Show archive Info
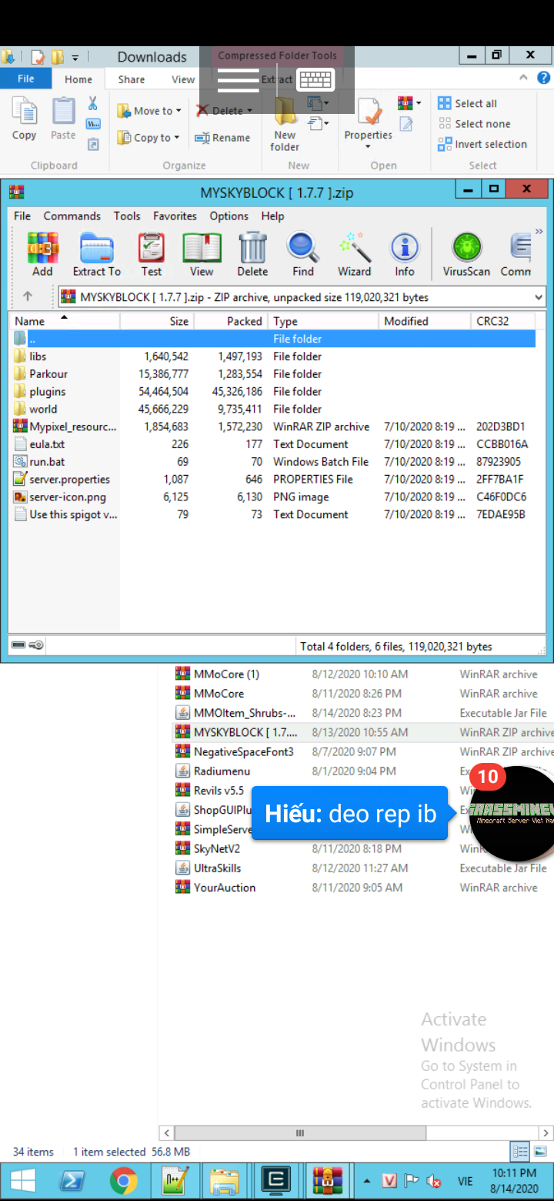554x1201 pixels. coord(405,254)
